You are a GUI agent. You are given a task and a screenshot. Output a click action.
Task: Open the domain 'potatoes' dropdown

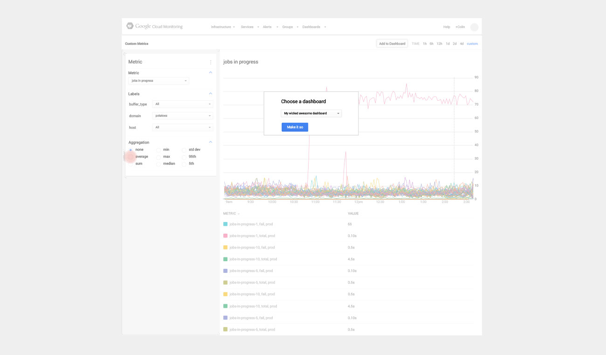point(183,116)
